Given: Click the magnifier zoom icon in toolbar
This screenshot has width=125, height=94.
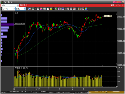Looking at the screenshot, I should point(29,9).
